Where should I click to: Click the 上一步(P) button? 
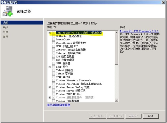tap(98, 116)
